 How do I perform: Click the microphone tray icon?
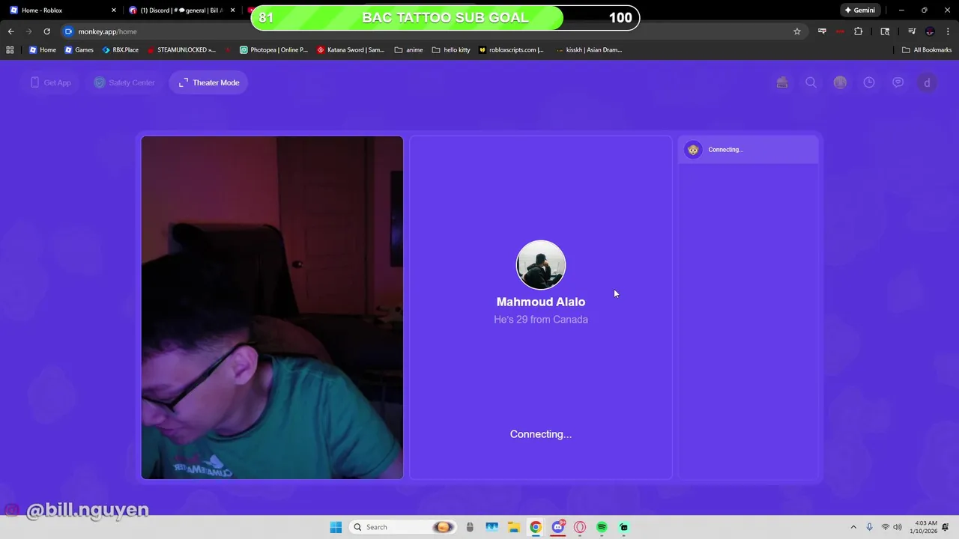coord(870,527)
